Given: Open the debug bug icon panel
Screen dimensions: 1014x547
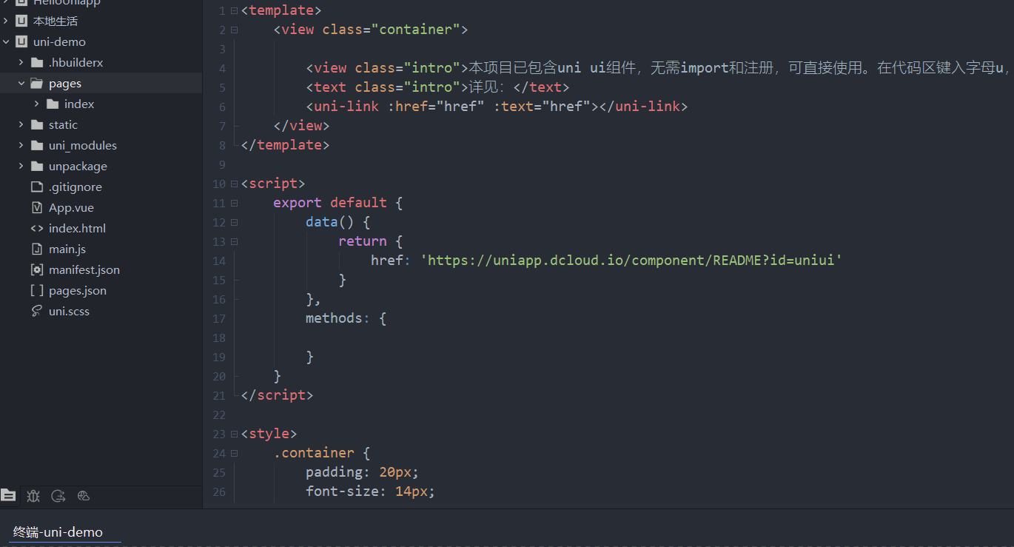Looking at the screenshot, I should tap(33, 496).
